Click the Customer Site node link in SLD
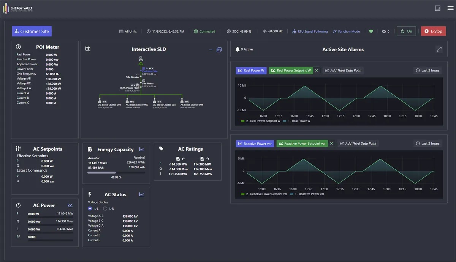 150,71
